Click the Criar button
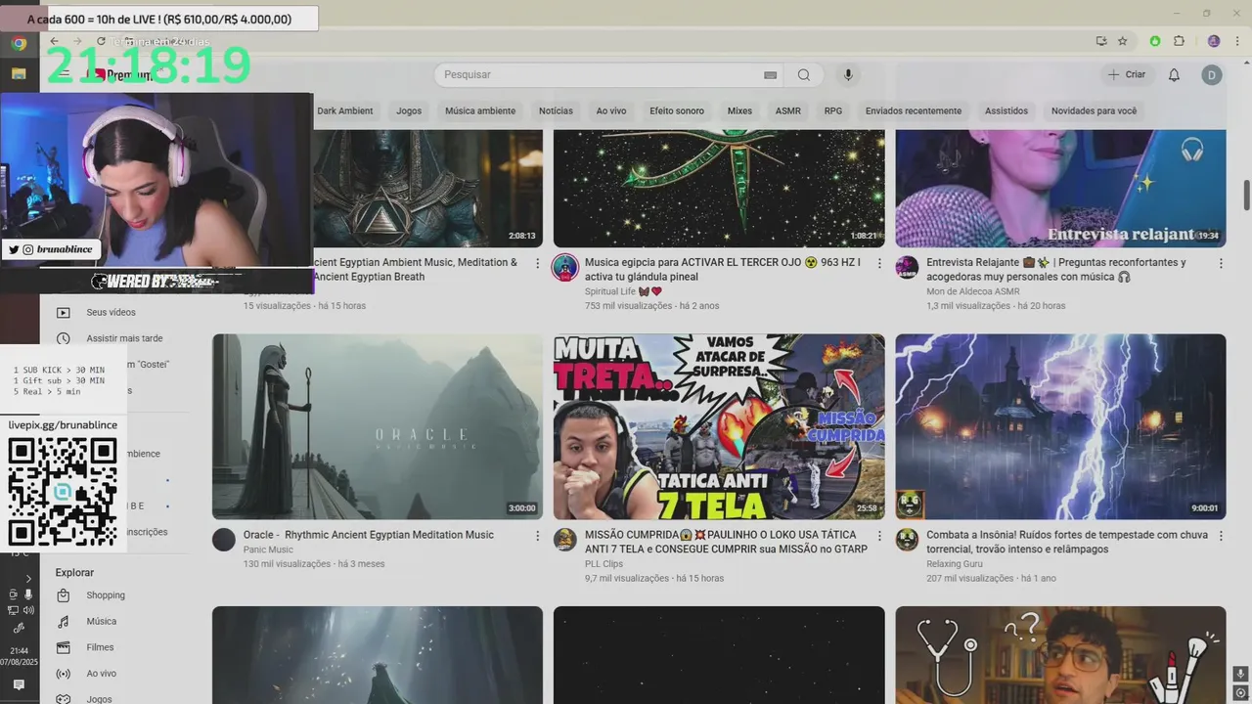 click(1126, 75)
